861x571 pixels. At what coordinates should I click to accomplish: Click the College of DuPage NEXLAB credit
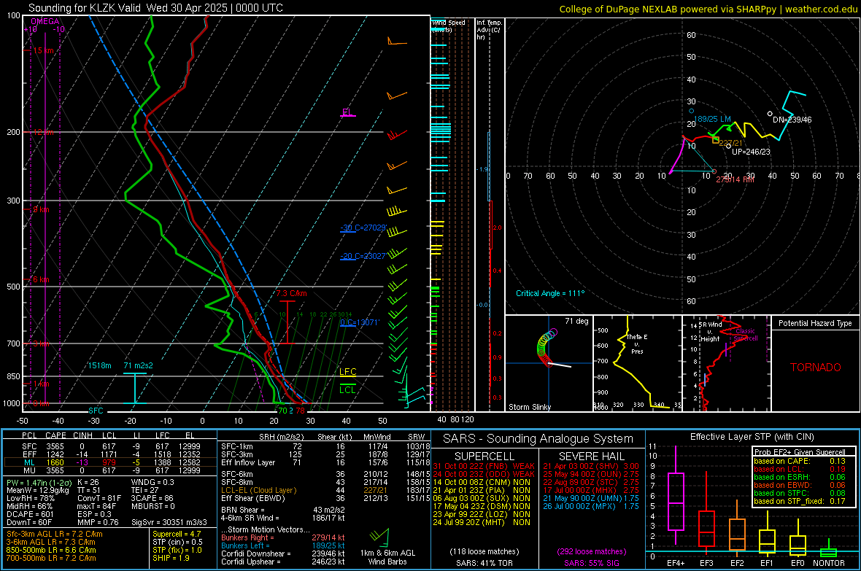coord(708,9)
